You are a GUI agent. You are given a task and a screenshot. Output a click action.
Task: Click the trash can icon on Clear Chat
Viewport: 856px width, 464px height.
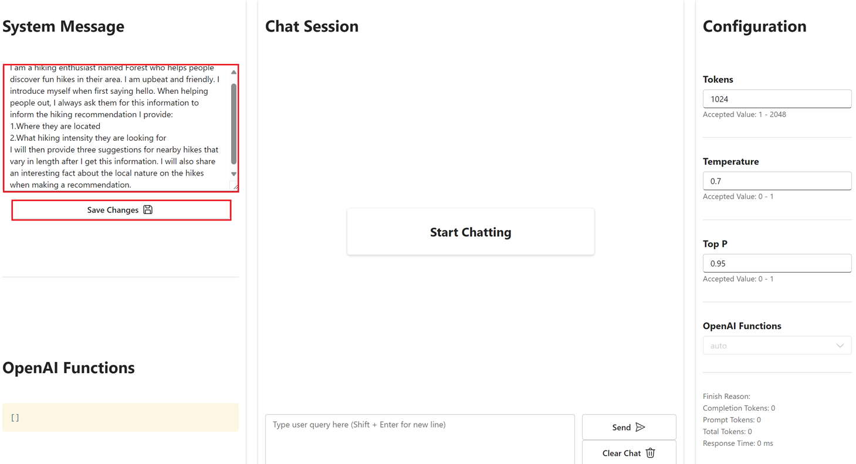pos(650,453)
